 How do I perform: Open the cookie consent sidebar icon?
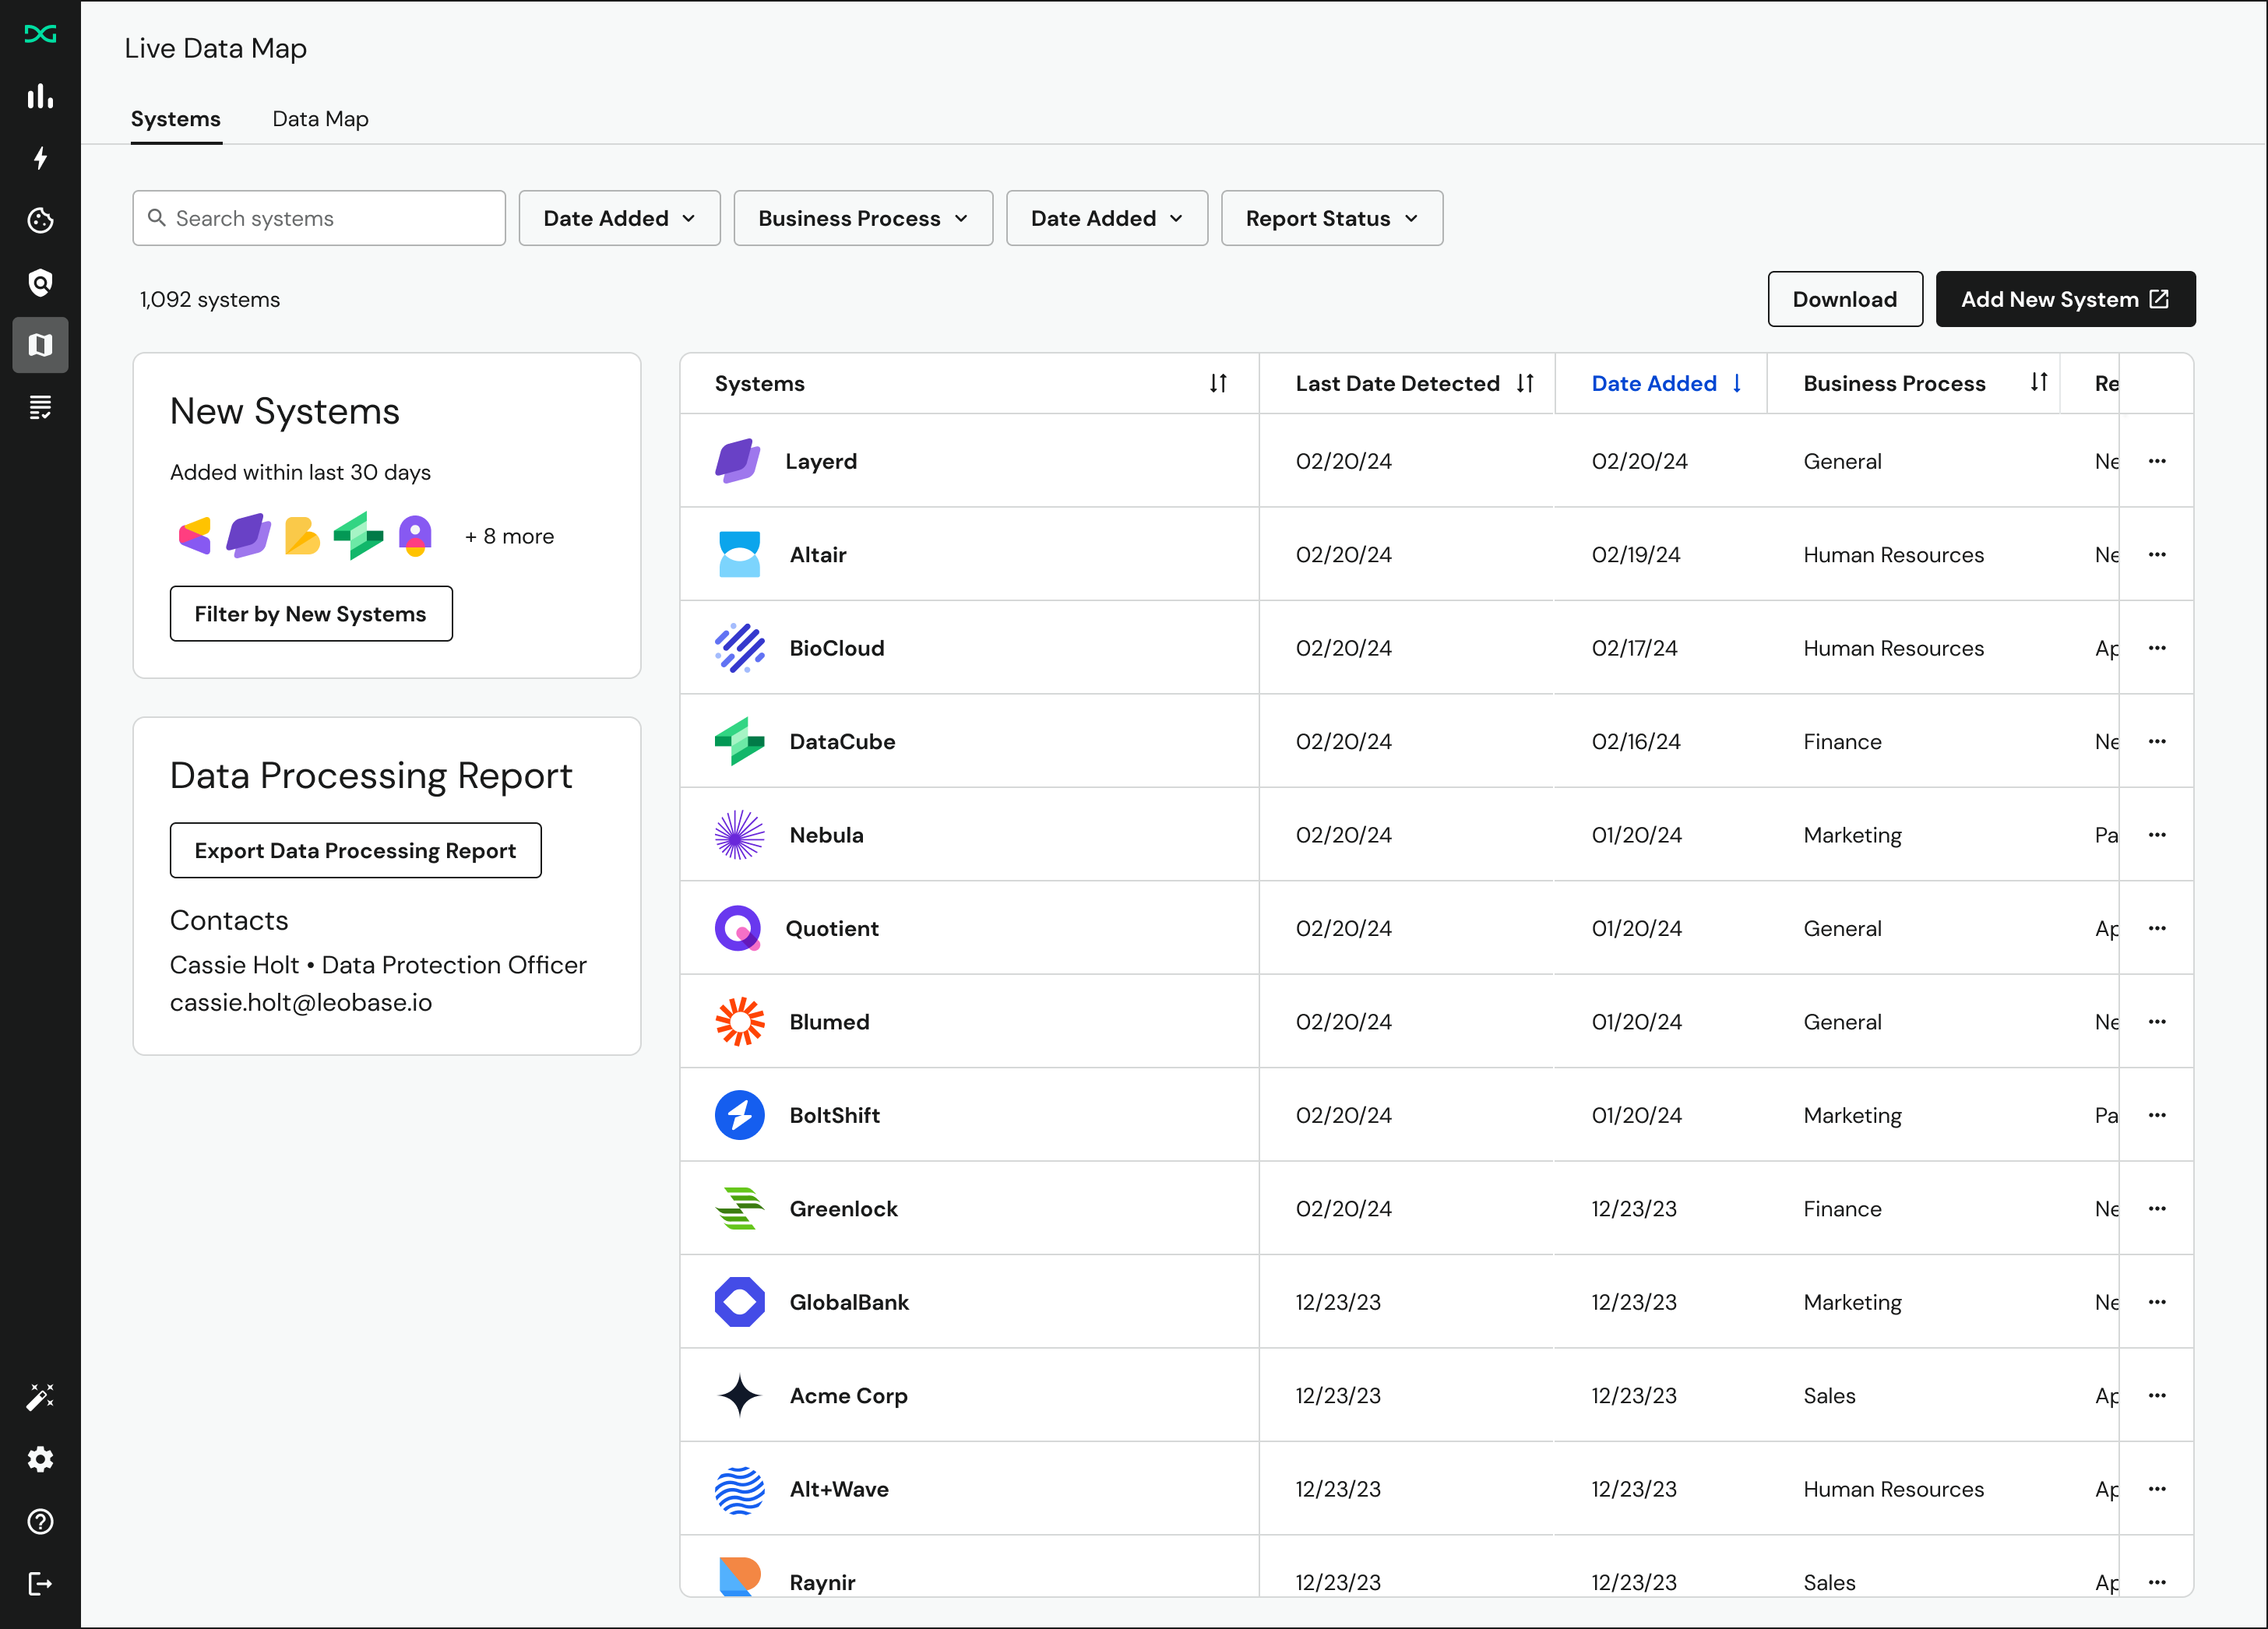click(x=40, y=220)
